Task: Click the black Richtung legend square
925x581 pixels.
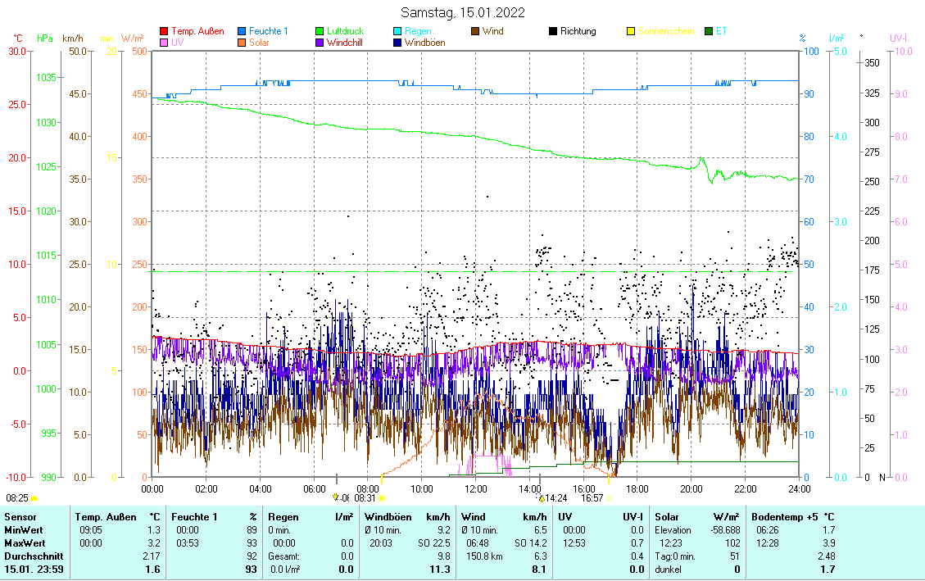Action: (x=554, y=31)
